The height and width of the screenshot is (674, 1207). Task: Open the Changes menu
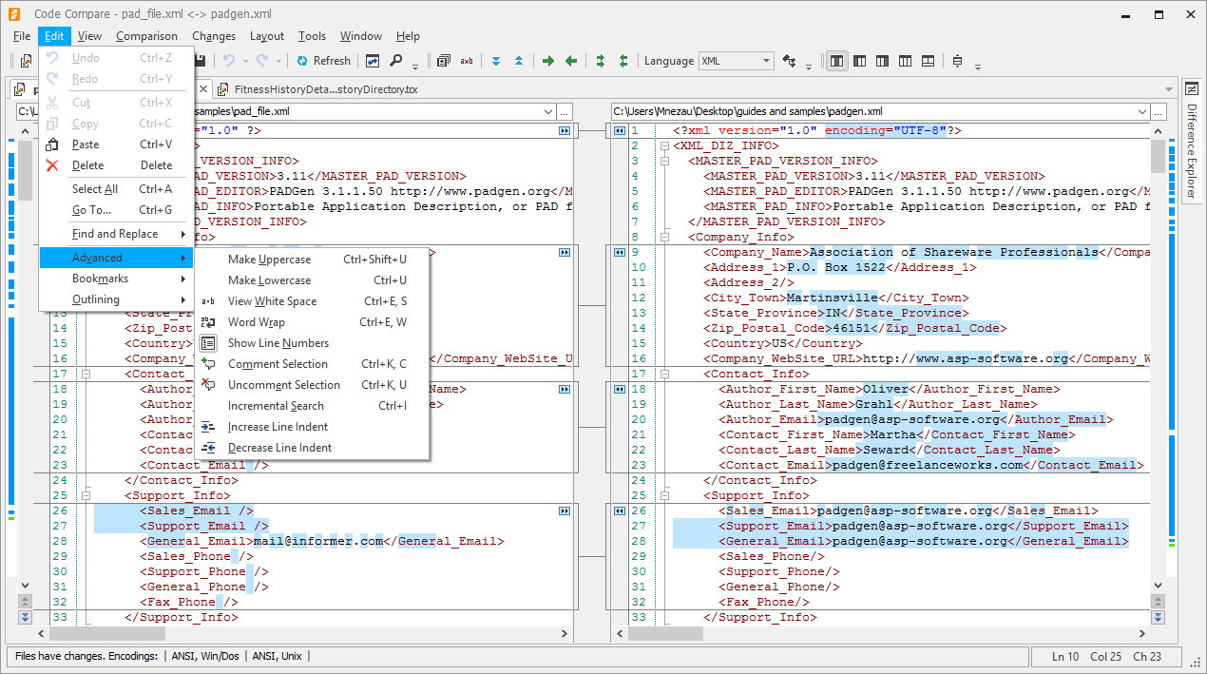pos(214,36)
